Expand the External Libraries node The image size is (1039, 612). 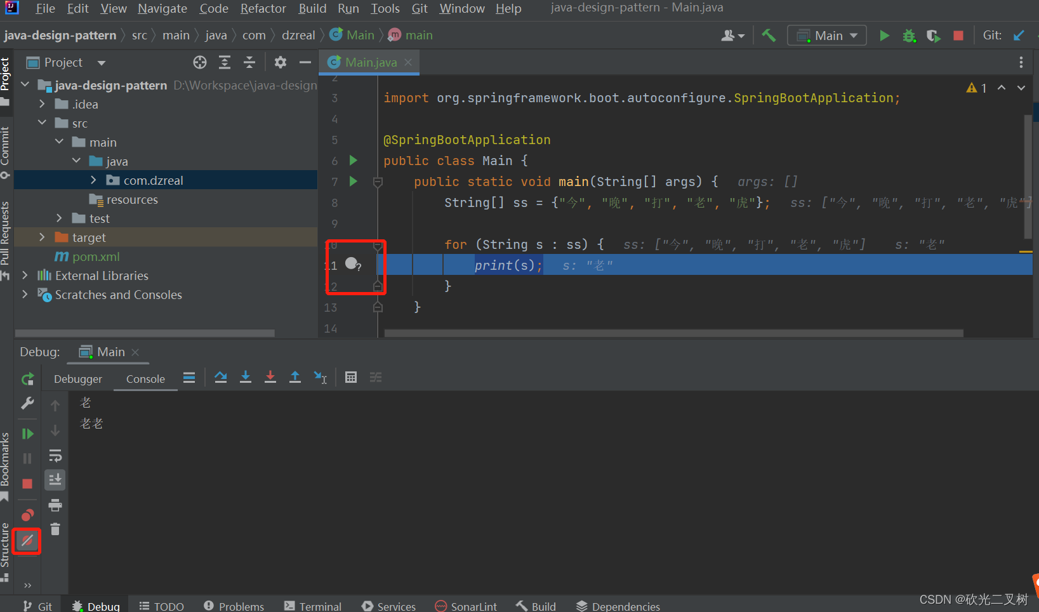coord(25,276)
